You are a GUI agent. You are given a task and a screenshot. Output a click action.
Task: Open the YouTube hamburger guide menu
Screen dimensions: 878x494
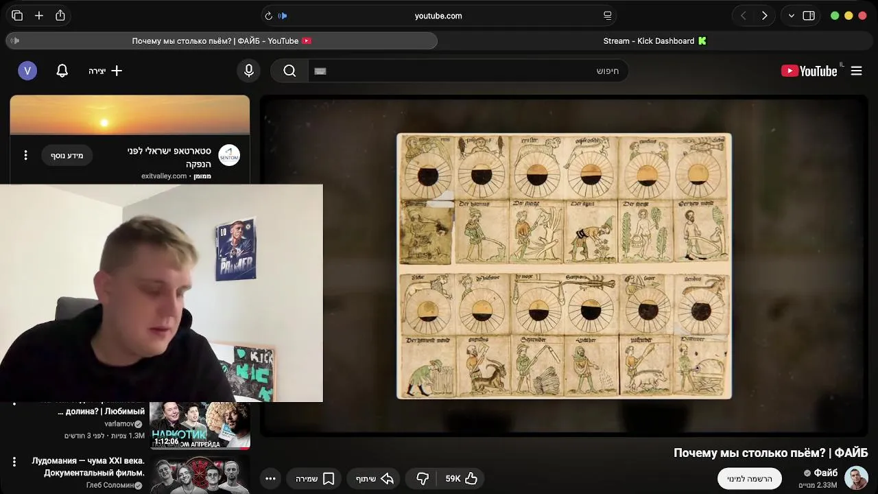856,71
